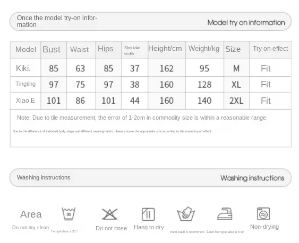This screenshot has height=243, width=299.
Task: Select the hang-to-dry square icon
Action: coord(148,214)
